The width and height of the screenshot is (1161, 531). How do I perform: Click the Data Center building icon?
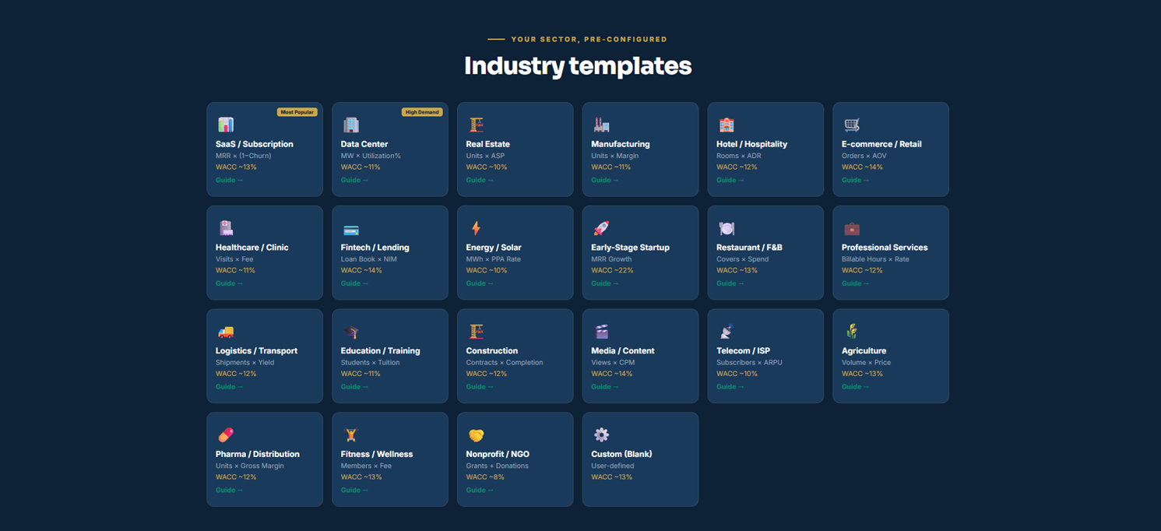[351, 125]
